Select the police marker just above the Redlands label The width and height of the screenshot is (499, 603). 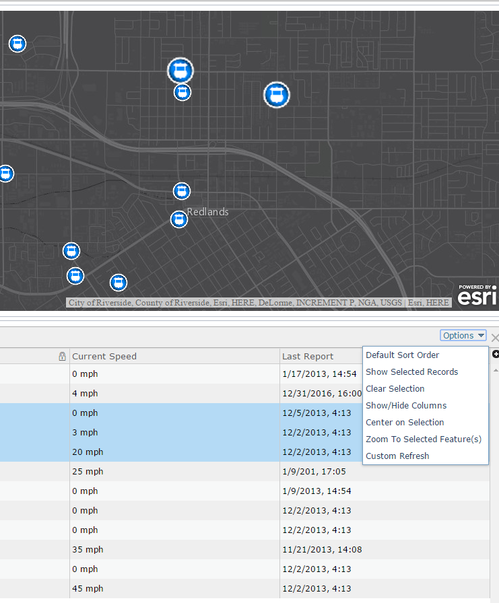tap(182, 191)
